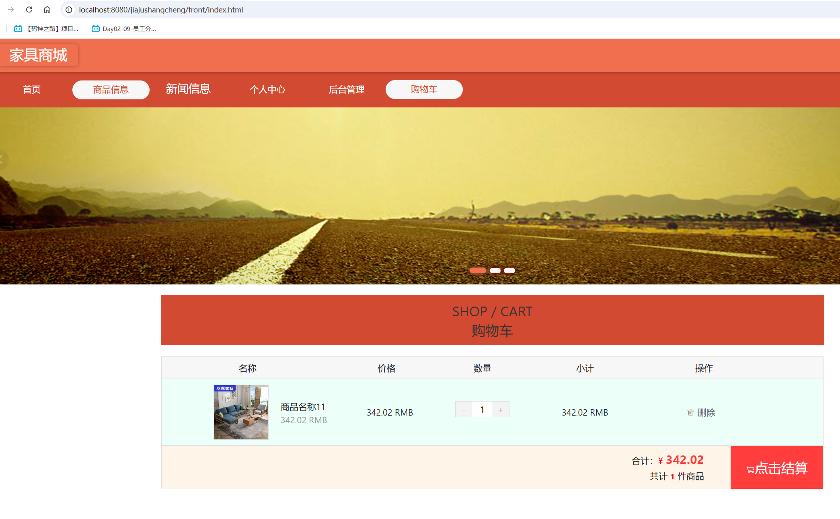Select the third carousel indicator dot

click(509, 270)
